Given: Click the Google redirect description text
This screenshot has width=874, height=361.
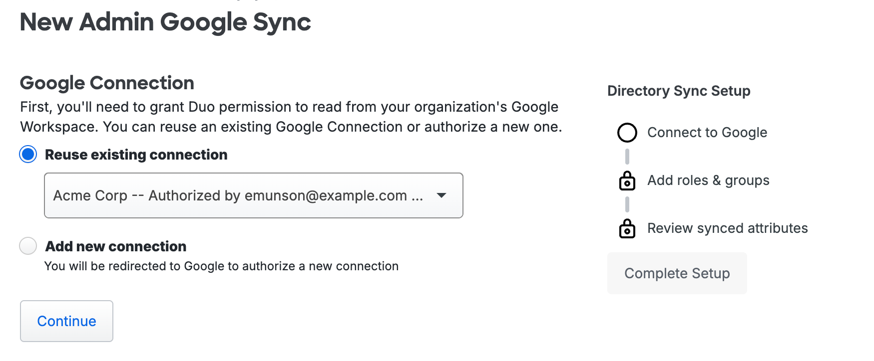Looking at the screenshot, I should 221,266.
